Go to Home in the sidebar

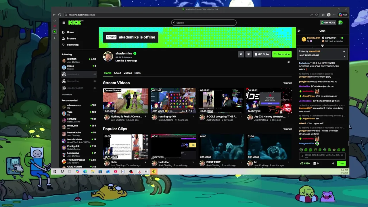coord(70,32)
